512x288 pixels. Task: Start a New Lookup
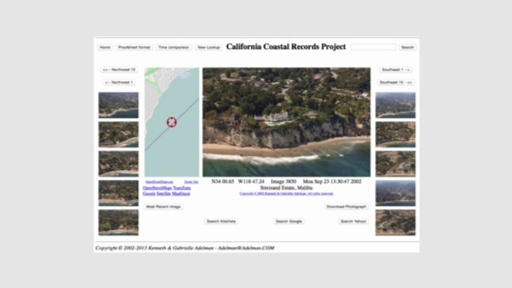pos(209,47)
